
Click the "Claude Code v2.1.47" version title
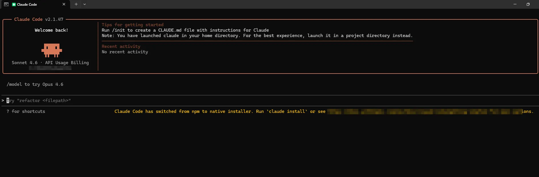coord(39,19)
